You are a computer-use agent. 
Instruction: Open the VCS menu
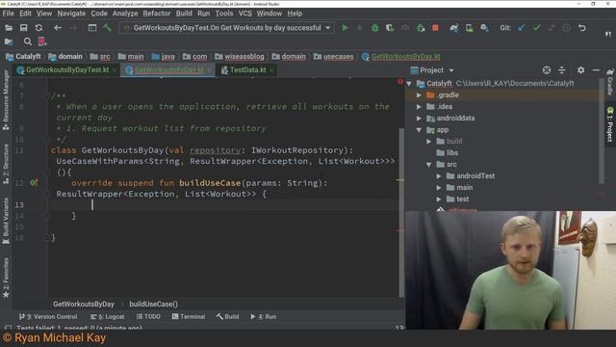pos(244,13)
